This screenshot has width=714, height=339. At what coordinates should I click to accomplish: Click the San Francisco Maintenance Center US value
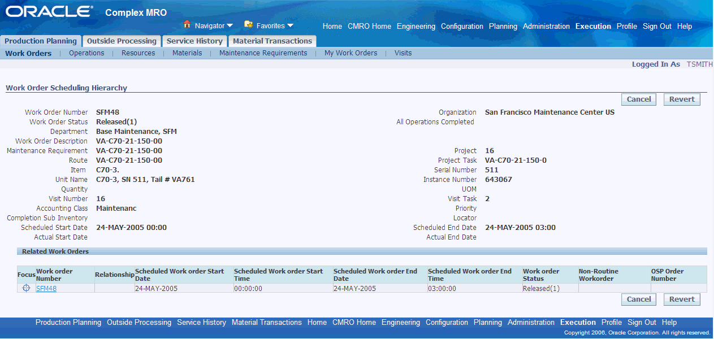click(x=549, y=112)
